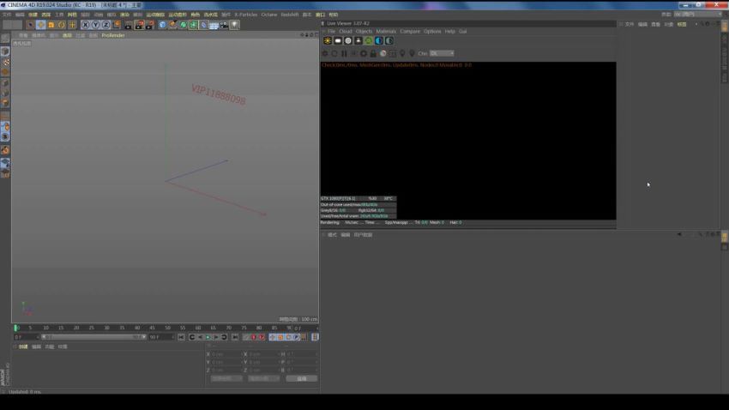
Task: Click Make Editable in left sidebar
Action: [x=5, y=38]
